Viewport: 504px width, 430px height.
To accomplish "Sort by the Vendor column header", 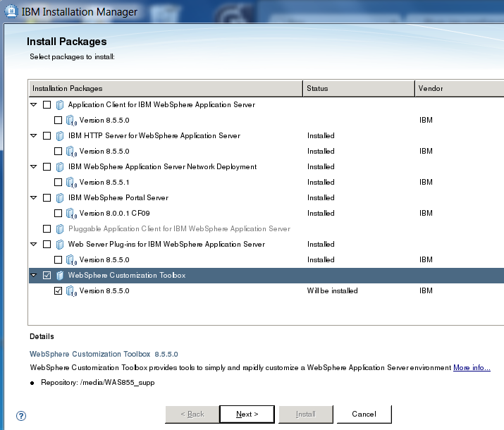I will [x=460, y=88].
